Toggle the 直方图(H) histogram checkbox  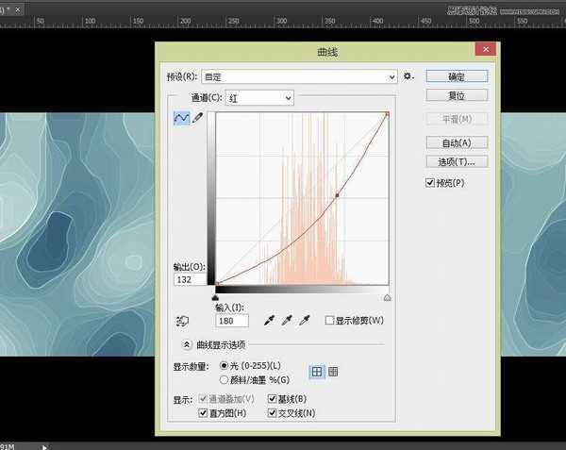coord(204,413)
